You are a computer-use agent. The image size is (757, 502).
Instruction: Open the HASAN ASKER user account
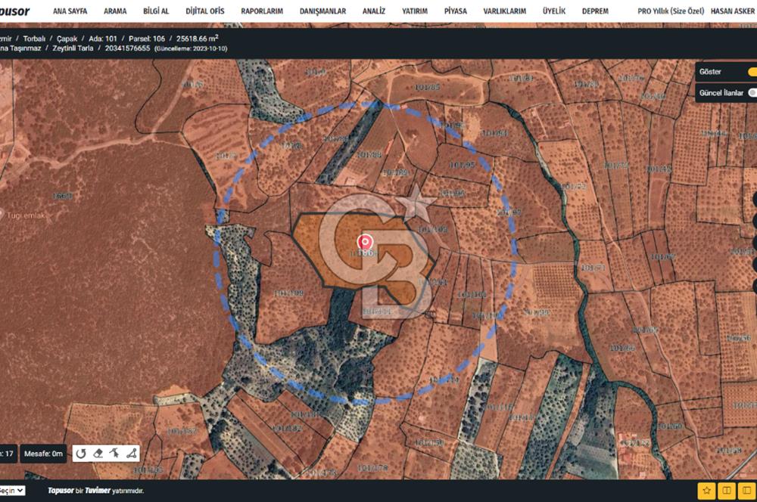click(733, 11)
